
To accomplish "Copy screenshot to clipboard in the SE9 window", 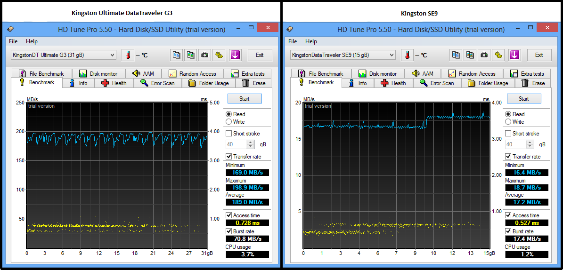I will pyautogui.click(x=470, y=55).
